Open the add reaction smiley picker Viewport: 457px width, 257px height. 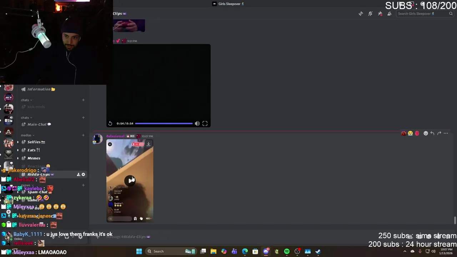426,133
